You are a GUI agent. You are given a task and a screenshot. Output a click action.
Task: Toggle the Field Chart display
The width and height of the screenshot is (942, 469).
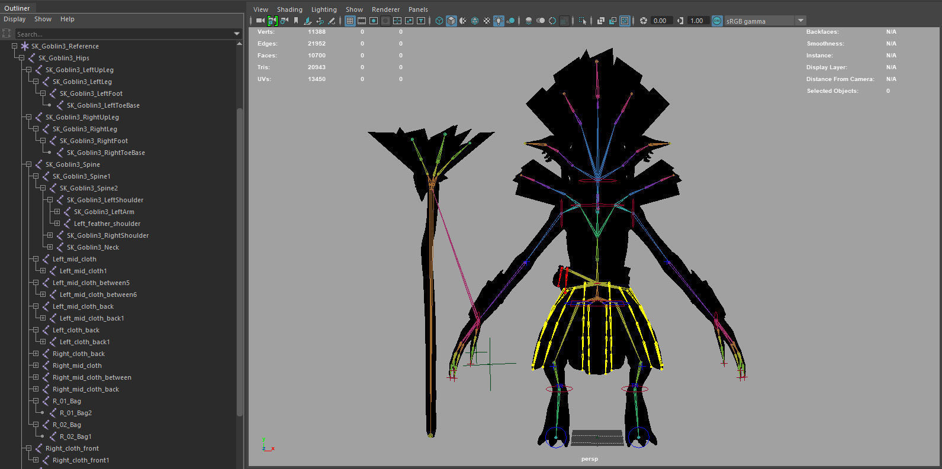[x=397, y=21]
